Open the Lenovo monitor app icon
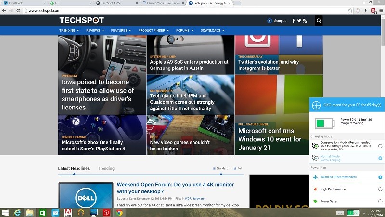 pos(94,213)
